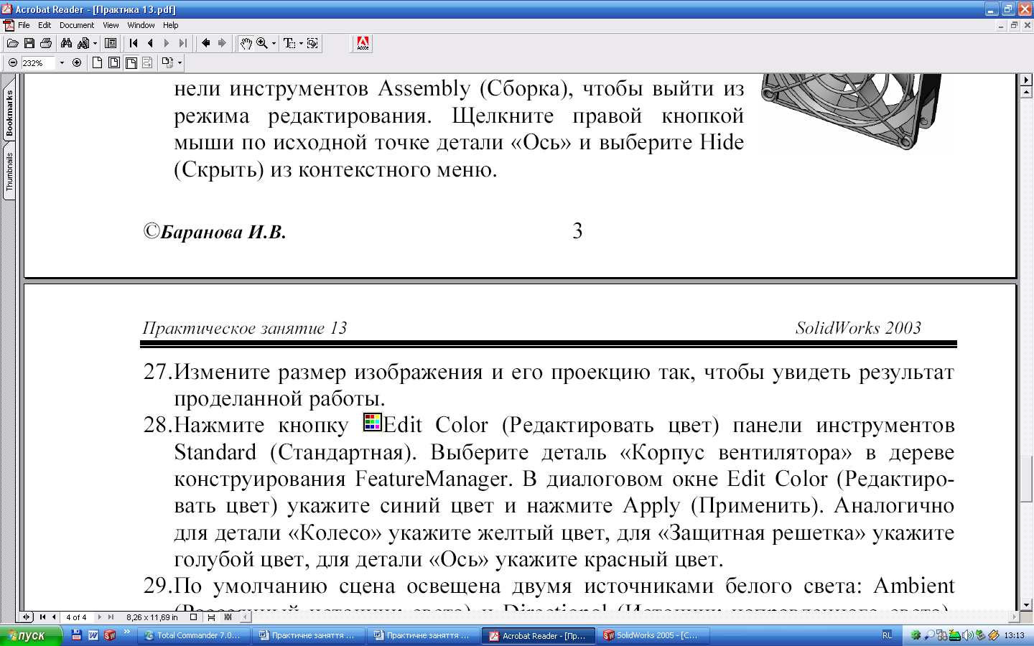Select Continuous Facing layout in status bar
The height and width of the screenshot is (646, 1034).
pyautogui.click(x=228, y=617)
